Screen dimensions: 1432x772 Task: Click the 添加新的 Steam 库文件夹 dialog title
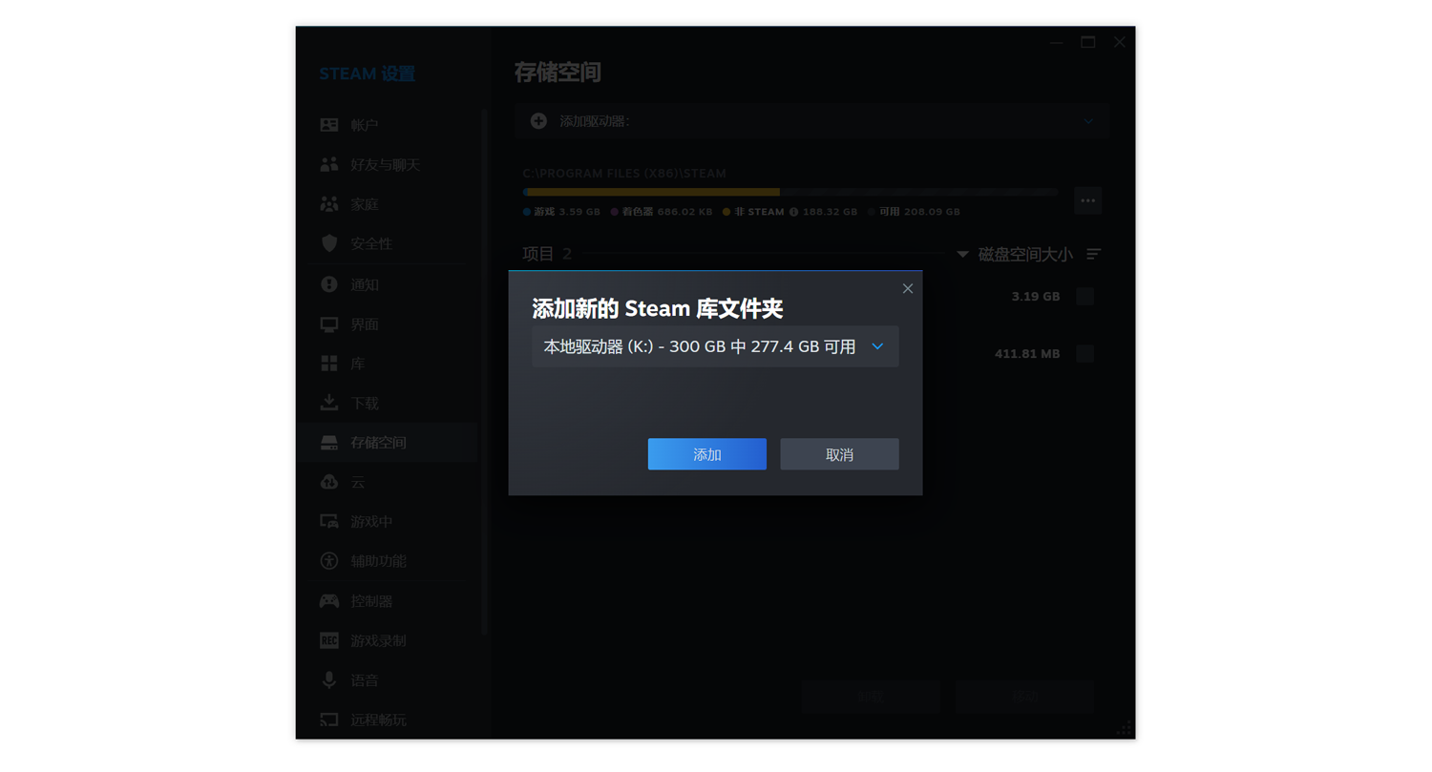click(x=658, y=309)
